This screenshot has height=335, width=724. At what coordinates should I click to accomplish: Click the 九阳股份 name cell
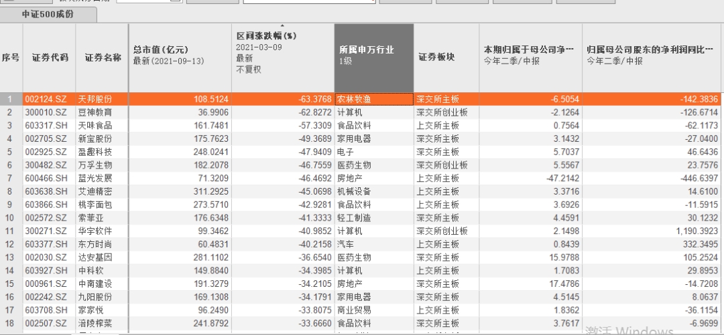pos(102,297)
